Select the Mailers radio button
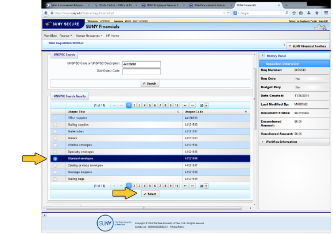The width and height of the screenshot is (333, 235). coord(55,139)
